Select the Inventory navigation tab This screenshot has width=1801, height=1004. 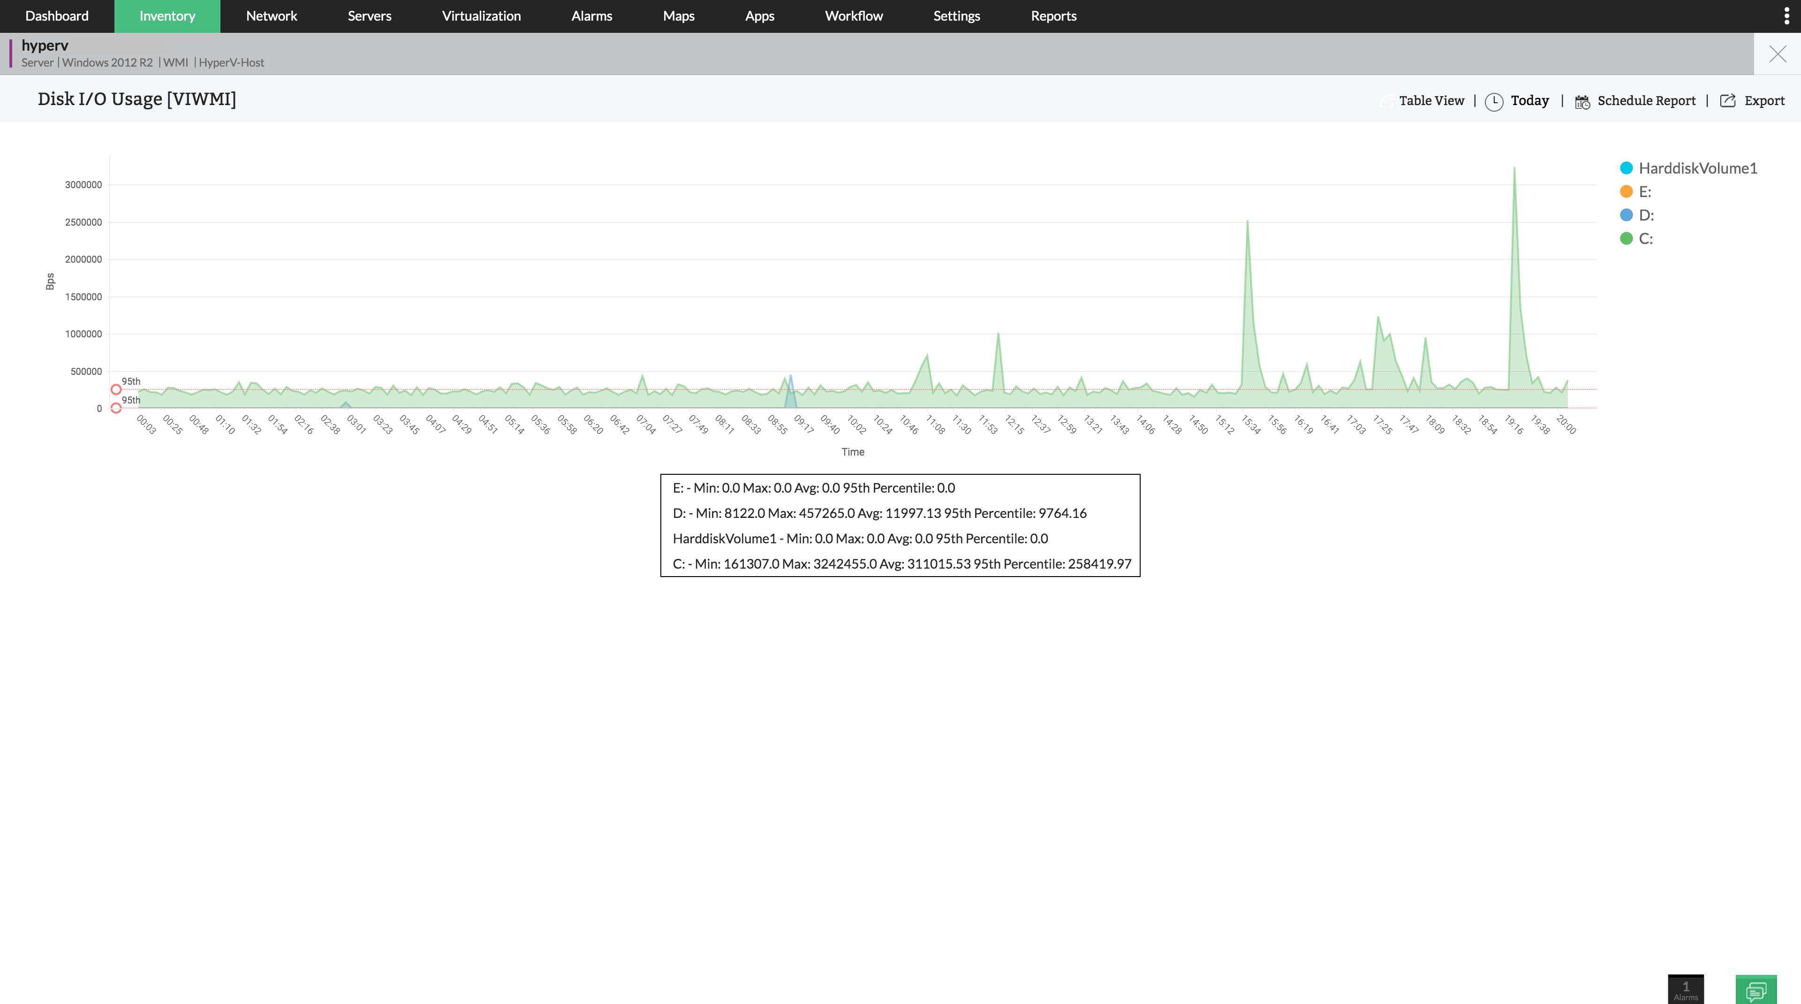167,16
